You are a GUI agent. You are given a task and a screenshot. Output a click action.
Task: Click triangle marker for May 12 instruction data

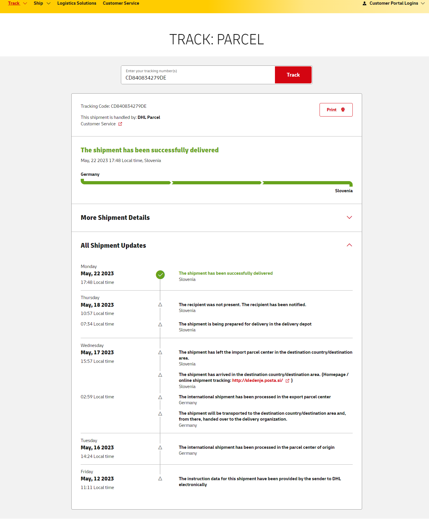pyautogui.click(x=160, y=479)
